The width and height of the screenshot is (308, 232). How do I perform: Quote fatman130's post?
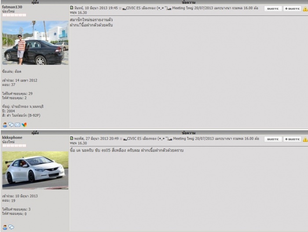point(273,9)
